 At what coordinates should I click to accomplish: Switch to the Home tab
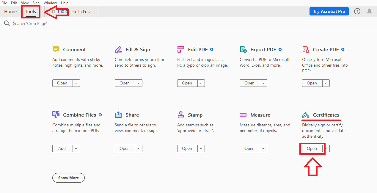pos(10,11)
